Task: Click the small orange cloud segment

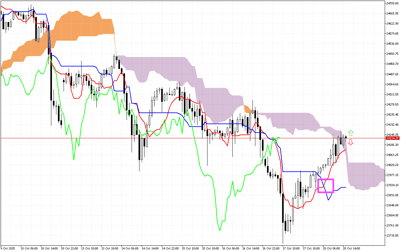Action: pyautogui.click(x=247, y=109)
